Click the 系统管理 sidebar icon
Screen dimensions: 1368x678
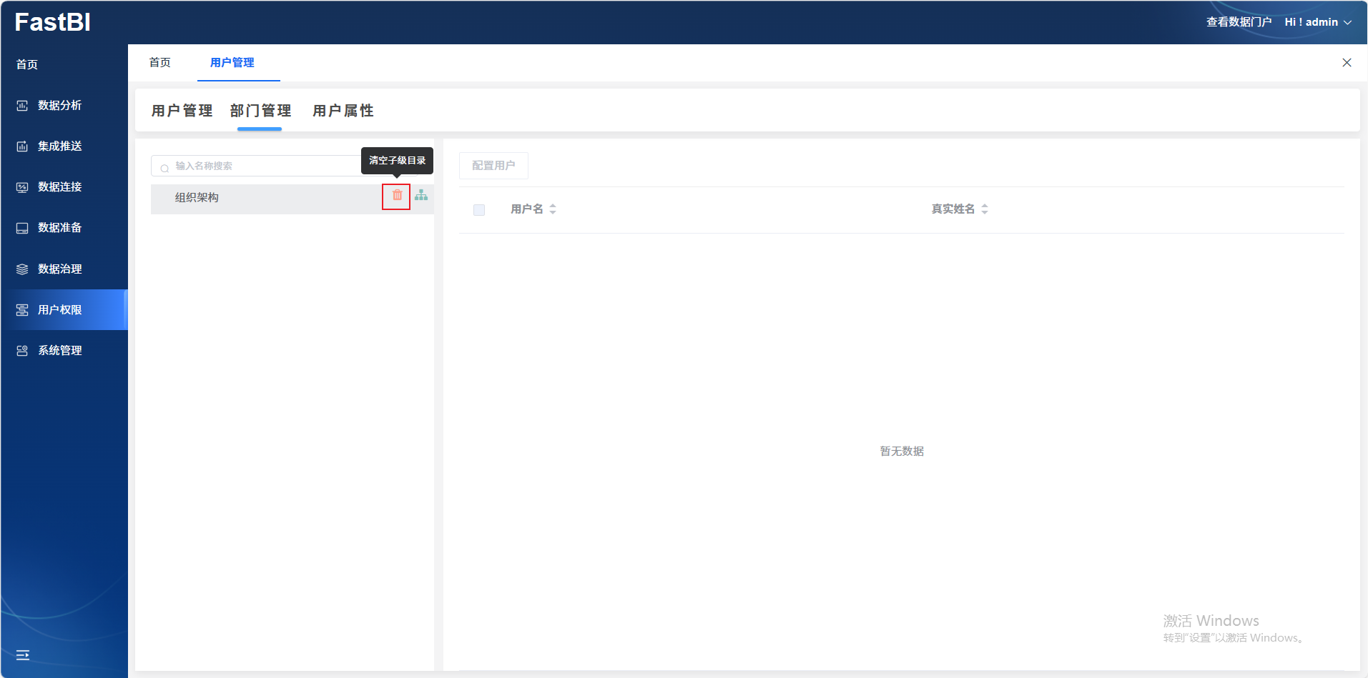[22, 351]
